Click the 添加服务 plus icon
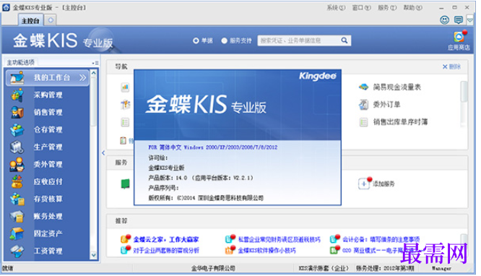This screenshot has height=276, width=481. tap(364, 184)
